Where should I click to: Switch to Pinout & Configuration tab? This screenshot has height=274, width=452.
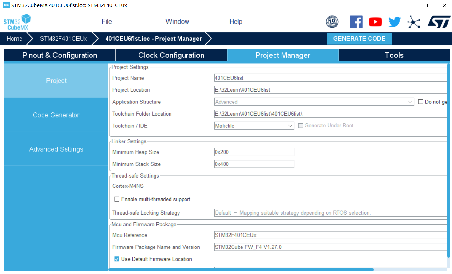60,55
